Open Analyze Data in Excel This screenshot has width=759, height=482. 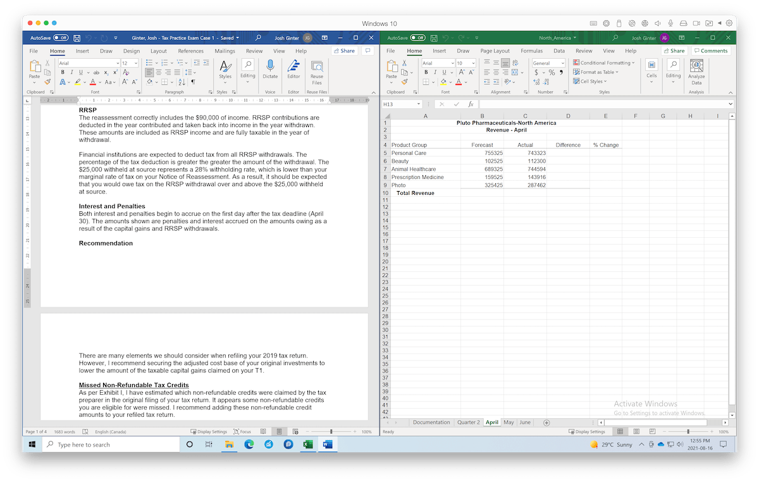pyautogui.click(x=696, y=72)
